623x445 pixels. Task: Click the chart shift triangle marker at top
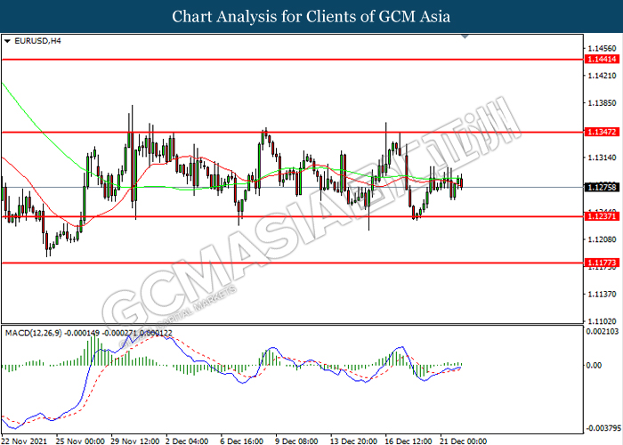click(465, 36)
